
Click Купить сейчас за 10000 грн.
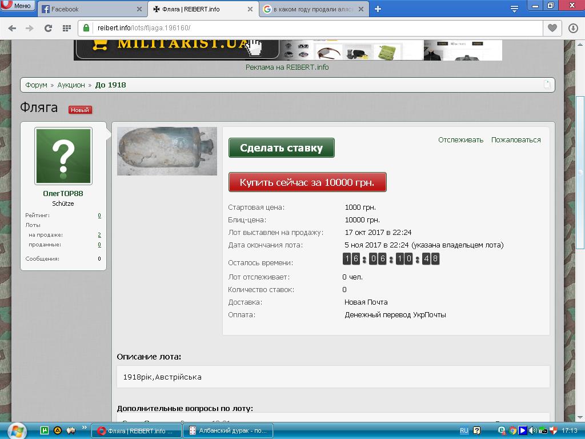tap(307, 182)
